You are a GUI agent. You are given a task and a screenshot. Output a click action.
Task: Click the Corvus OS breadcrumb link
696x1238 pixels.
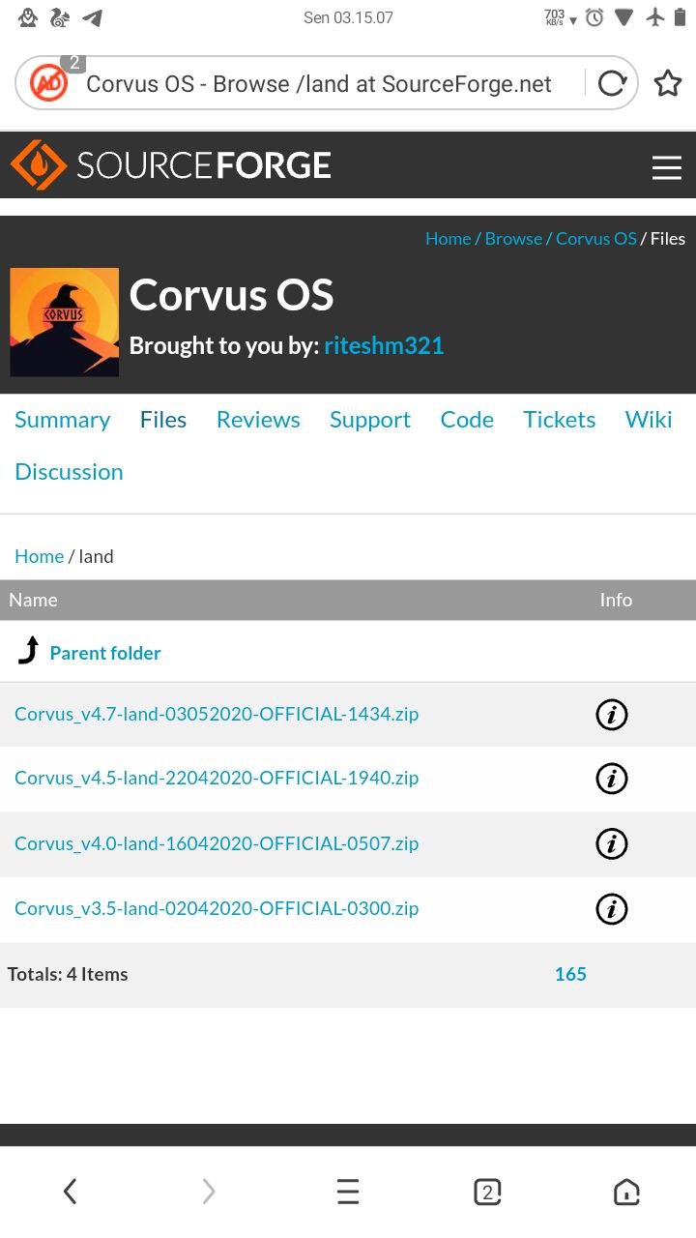click(x=596, y=239)
